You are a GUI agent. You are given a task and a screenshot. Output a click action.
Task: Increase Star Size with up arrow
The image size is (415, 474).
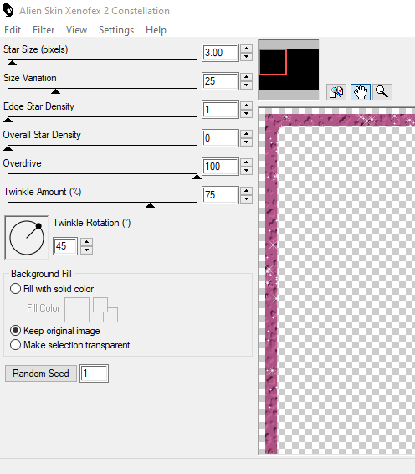point(247,49)
